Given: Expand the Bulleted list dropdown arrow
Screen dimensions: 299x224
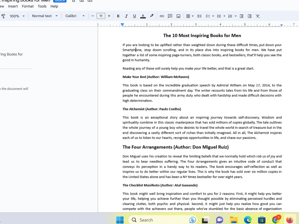Looking at the screenshot, I should coord(225,16).
